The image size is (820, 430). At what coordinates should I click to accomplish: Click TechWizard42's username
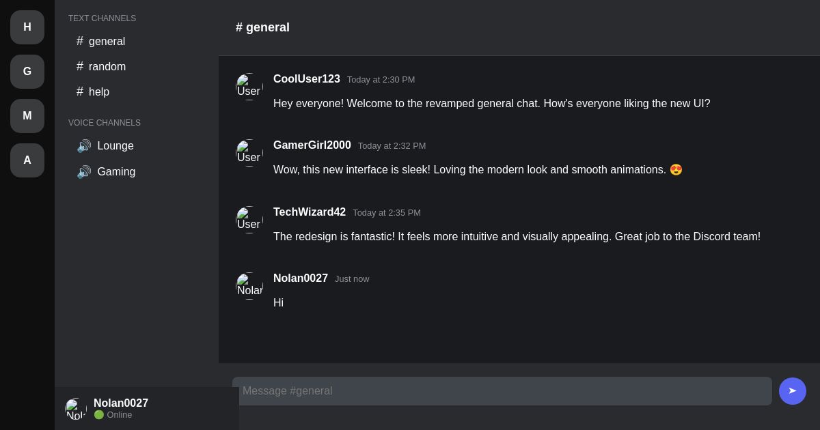click(x=310, y=212)
